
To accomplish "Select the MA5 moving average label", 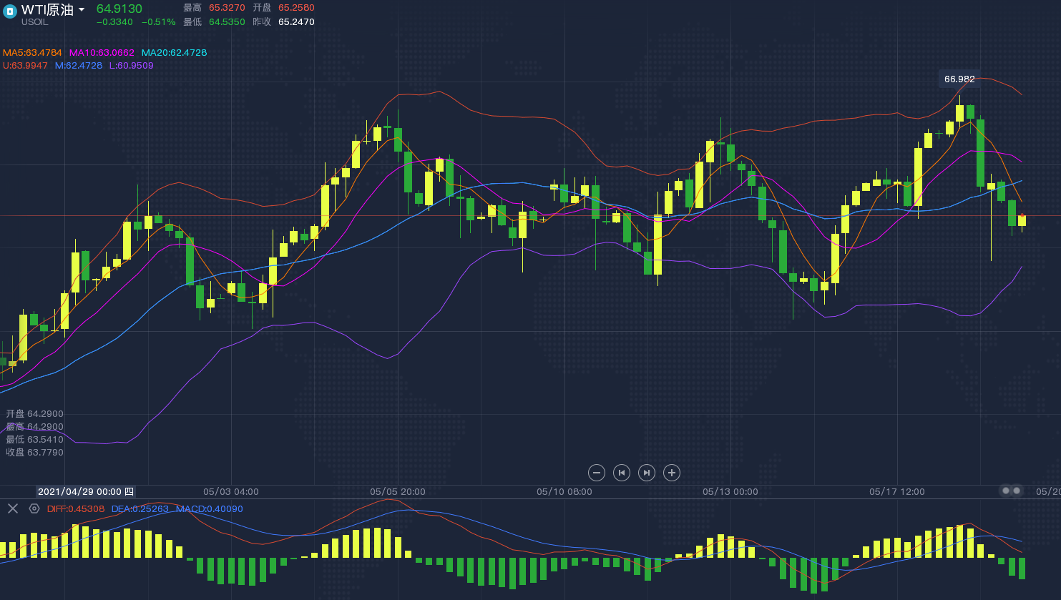I will pyautogui.click(x=32, y=53).
